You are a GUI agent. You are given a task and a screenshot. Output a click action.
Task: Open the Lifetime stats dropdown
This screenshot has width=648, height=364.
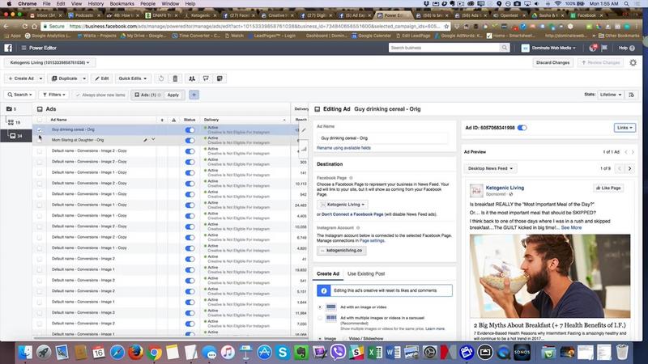coord(611,95)
